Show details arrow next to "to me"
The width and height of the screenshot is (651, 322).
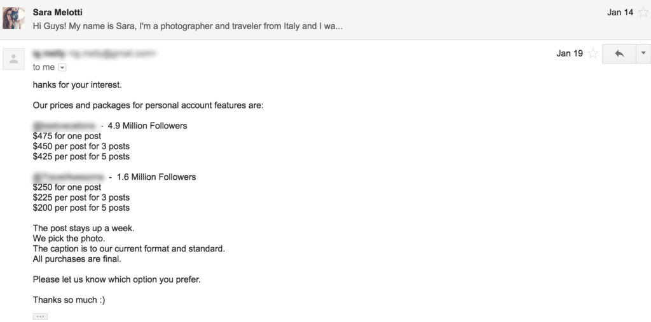62,67
